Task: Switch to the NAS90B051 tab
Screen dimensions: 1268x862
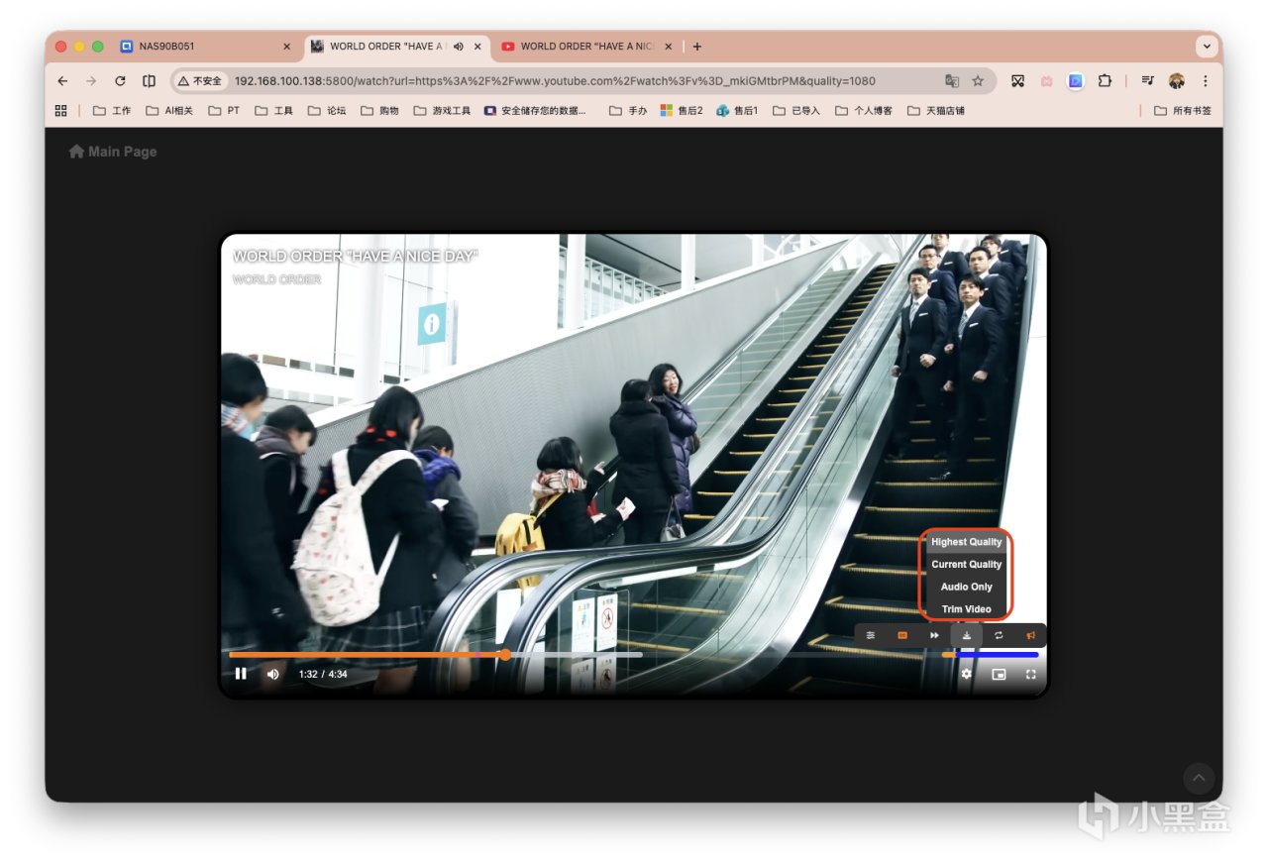Action: pyautogui.click(x=205, y=47)
